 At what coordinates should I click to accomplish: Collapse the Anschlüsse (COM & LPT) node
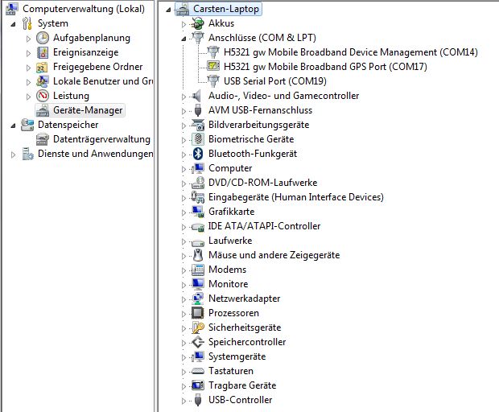(x=184, y=38)
